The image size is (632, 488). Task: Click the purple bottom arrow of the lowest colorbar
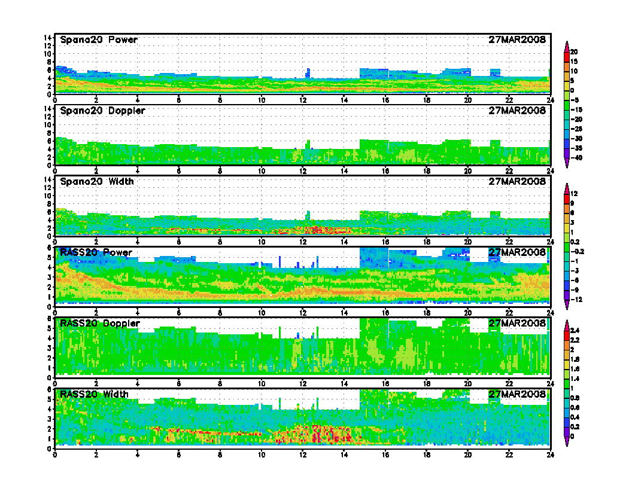pos(566,442)
